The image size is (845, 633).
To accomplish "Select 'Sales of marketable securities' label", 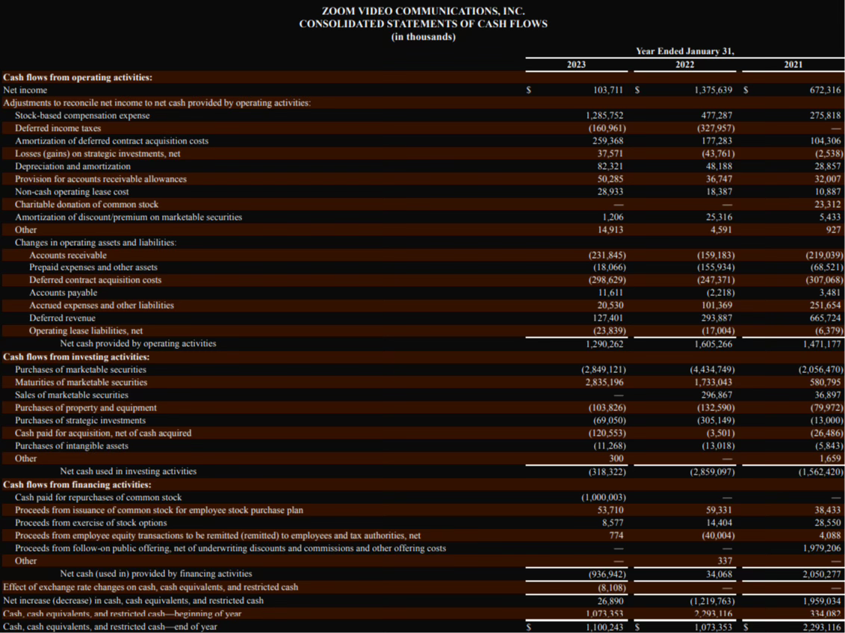I will [72, 395].
